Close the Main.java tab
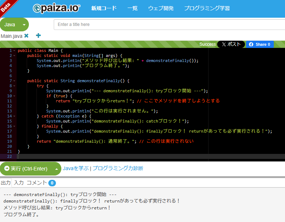Viewport: 285px width, 222px height. coord(26,36)
